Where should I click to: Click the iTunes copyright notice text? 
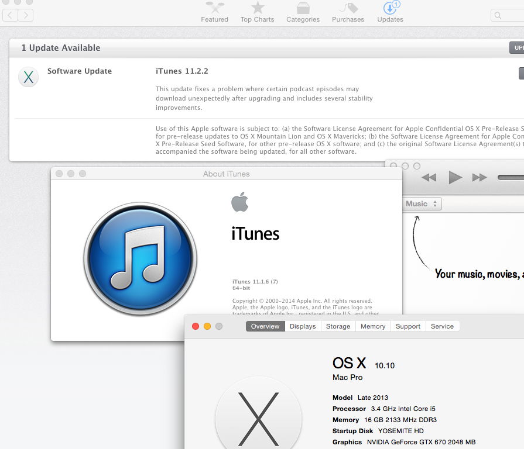click(x=306, y=308)
